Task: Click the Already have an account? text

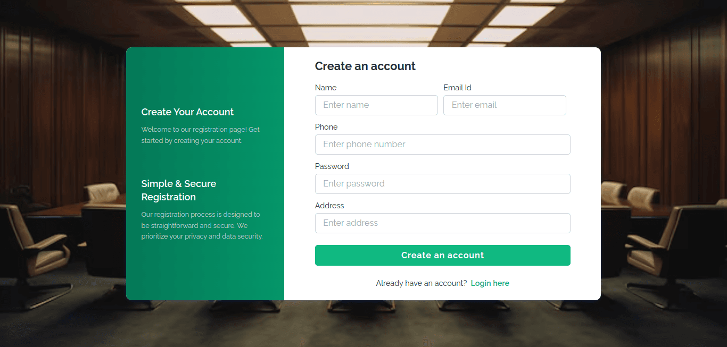Action: coord(422,283)
